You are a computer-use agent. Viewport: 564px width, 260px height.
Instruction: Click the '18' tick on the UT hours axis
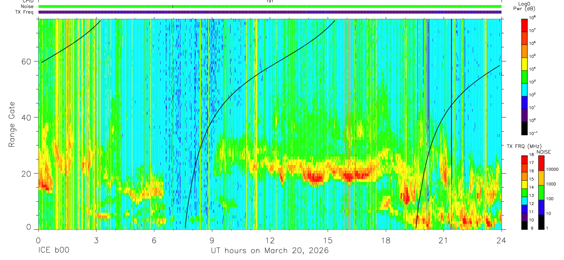point(385,240)
